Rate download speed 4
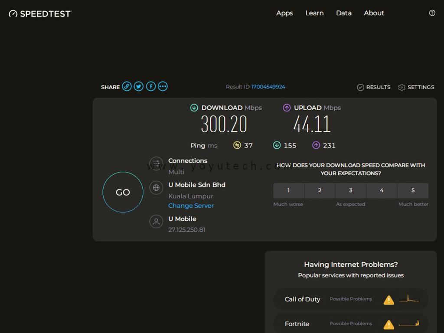This screenshot has width=444, height=333. 382,190
